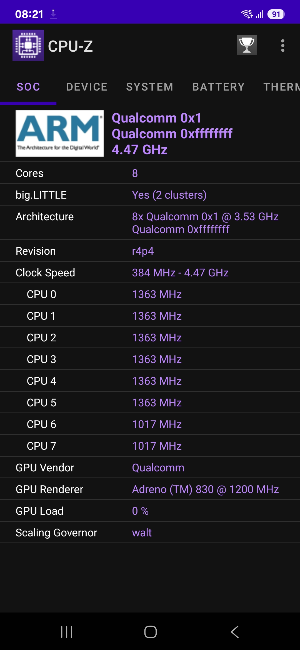Open the BATTERY tab
Screen dimensions: 300x650
[x=218, y=87]
